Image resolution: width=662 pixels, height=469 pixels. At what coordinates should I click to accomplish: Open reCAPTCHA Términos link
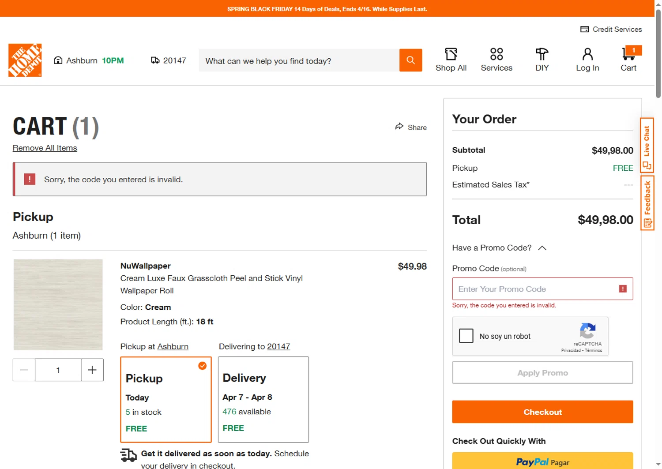click(593, 350)
